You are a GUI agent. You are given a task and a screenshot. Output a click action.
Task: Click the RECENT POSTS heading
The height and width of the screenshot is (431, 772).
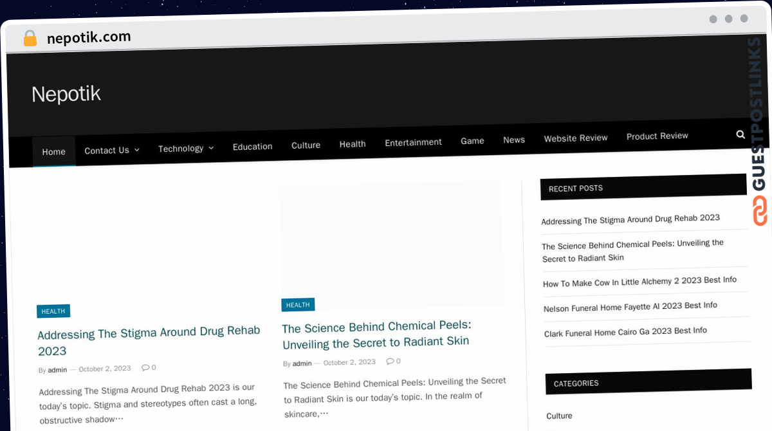click(576, 188)
